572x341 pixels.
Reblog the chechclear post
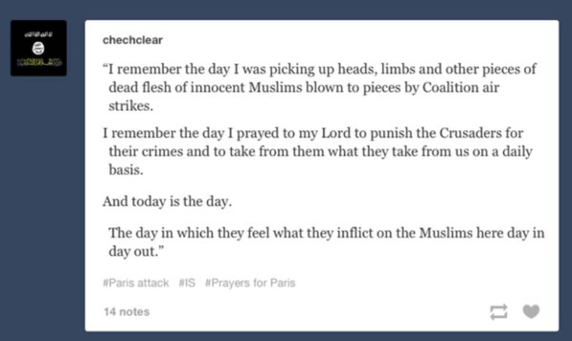pos(499,312)
